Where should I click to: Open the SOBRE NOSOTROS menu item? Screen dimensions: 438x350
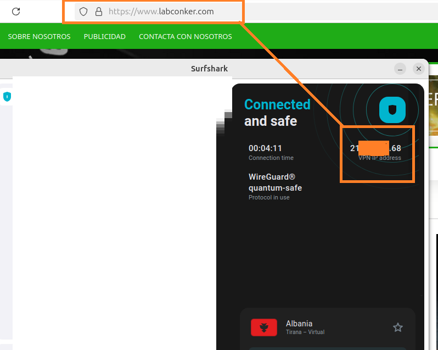[x=39, y=37]
